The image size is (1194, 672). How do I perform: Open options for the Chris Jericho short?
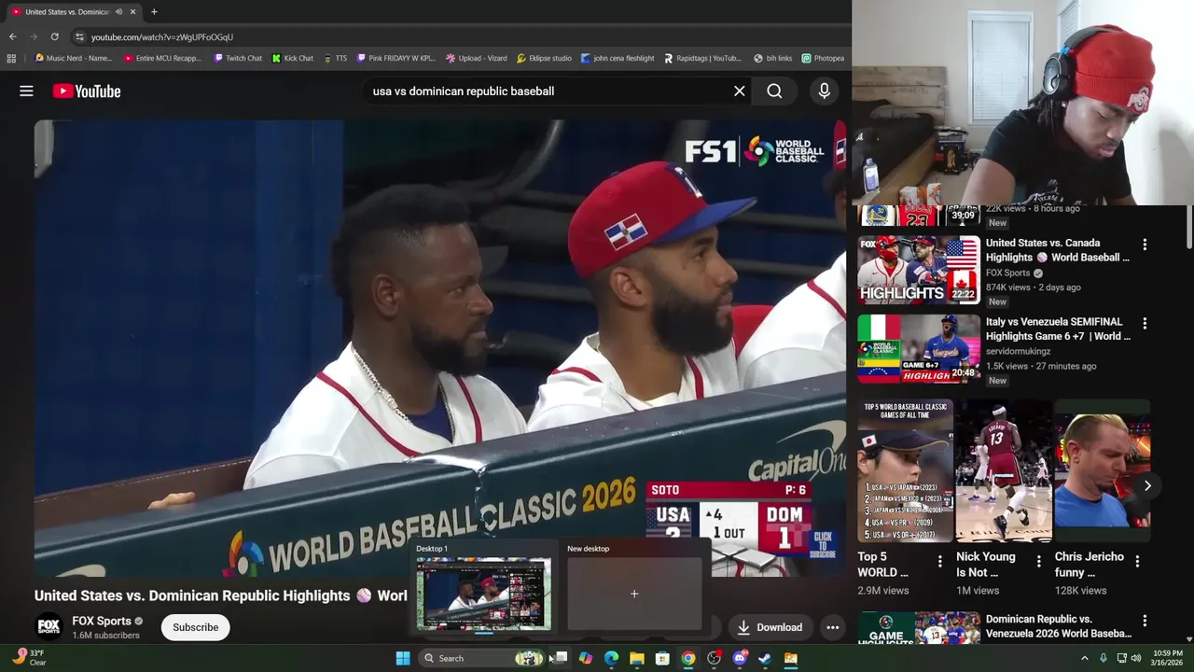pos(1137,561)
